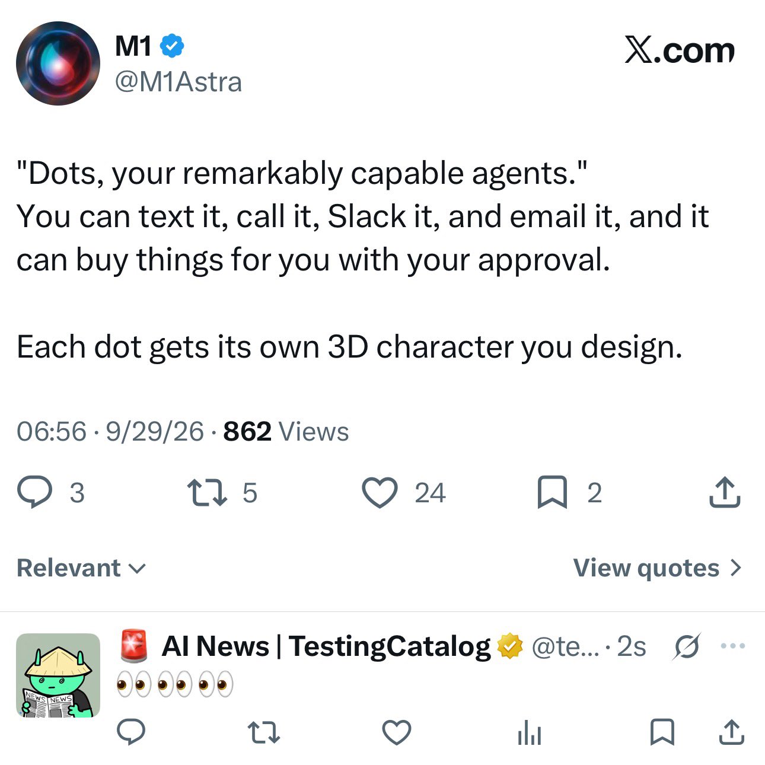Tap the gold verified badge on TestingCatalog

[x=510, y=646]
